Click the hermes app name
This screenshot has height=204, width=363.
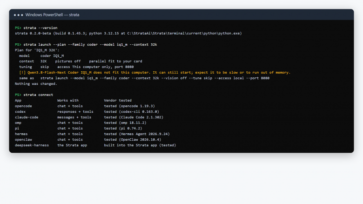pos(21,134)
